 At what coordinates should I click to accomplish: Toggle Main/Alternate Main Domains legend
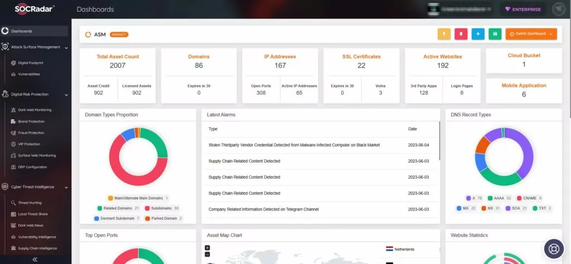coord(138,198)
